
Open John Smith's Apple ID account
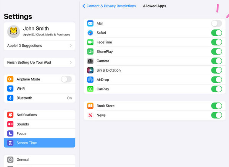pos(39,32)
